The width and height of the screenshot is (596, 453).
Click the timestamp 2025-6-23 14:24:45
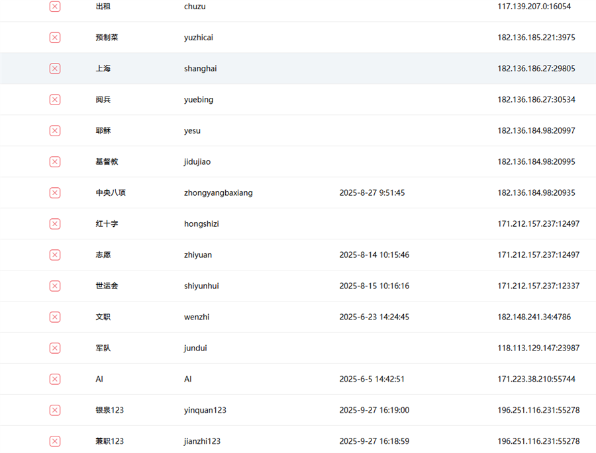tap(374, 317)
